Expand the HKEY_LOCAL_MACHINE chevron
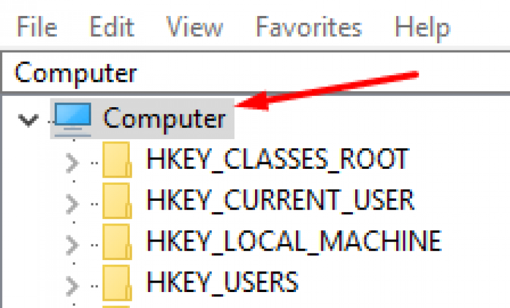Image resolution: width=510 pixels, height=308 pixels. coord(72,245)
